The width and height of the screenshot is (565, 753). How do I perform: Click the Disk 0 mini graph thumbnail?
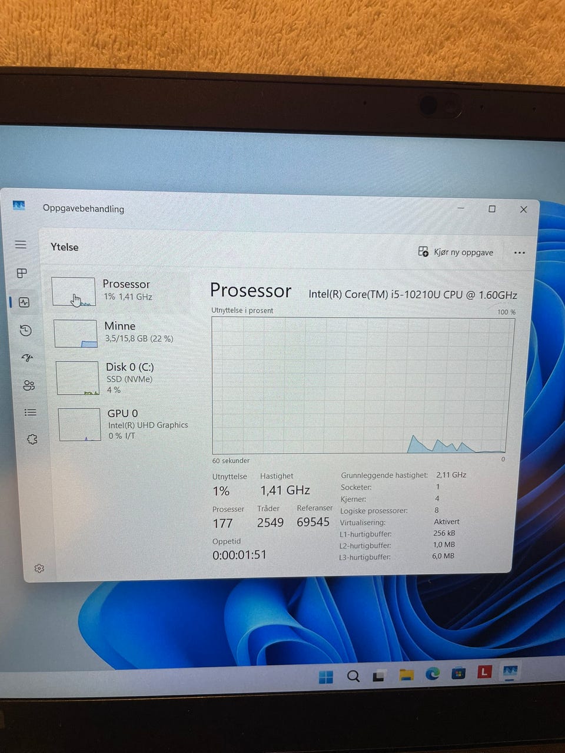click(77, 378)
